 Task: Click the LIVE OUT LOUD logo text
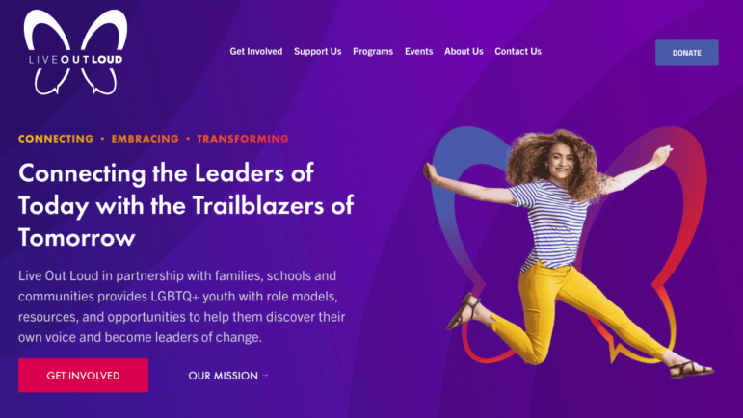point(76,59)
